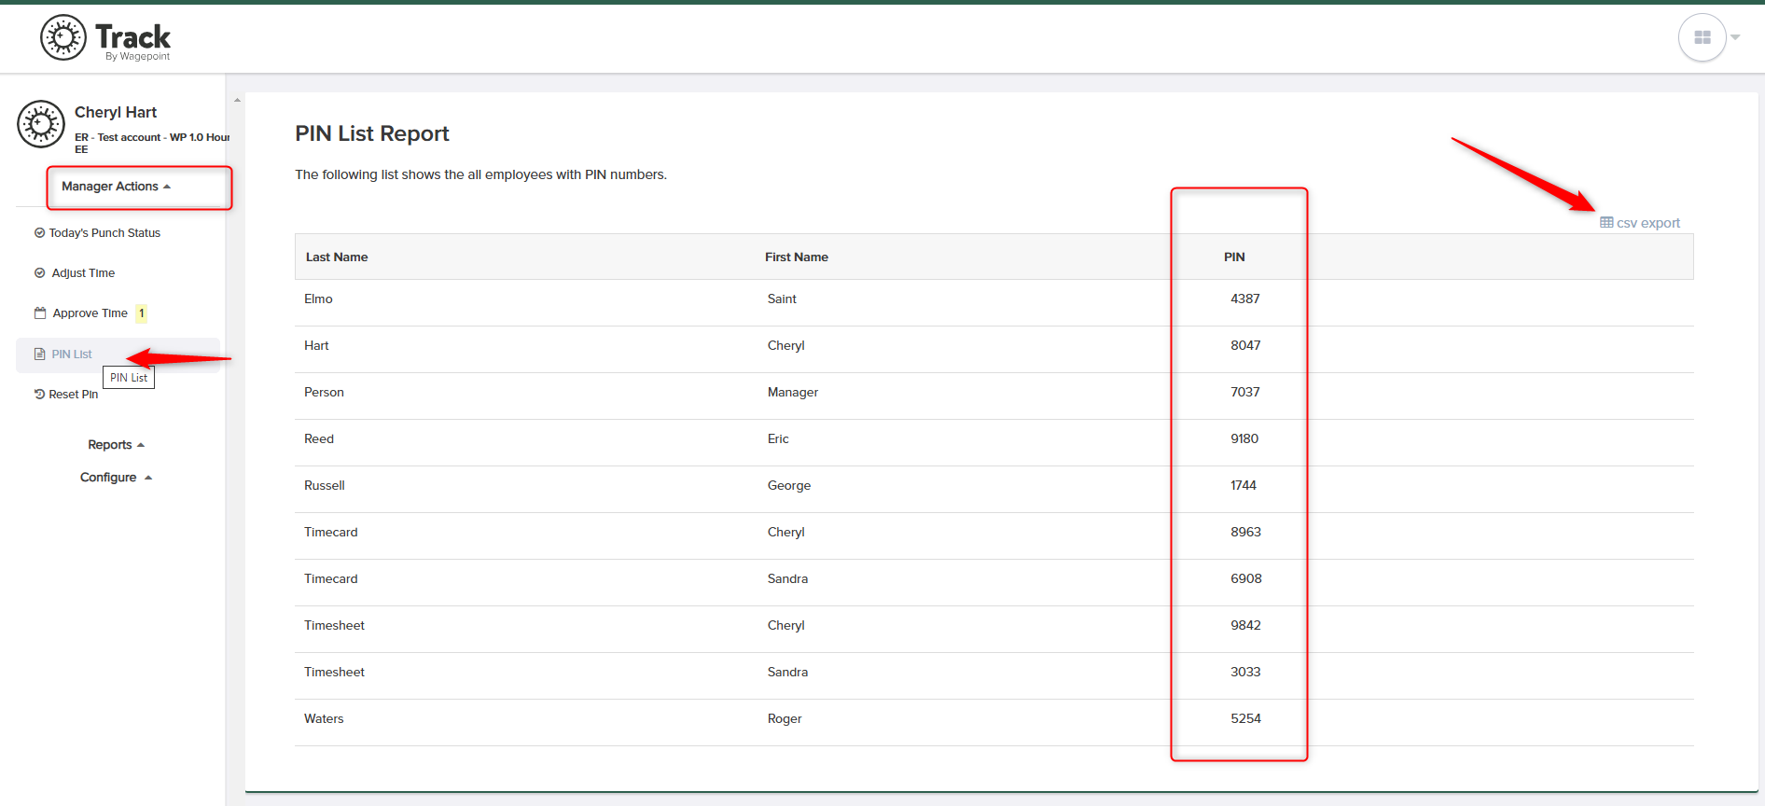Screen dimensions: 1765x806
Task: Open Today's Punch Status
Action: tap(104, 233)
